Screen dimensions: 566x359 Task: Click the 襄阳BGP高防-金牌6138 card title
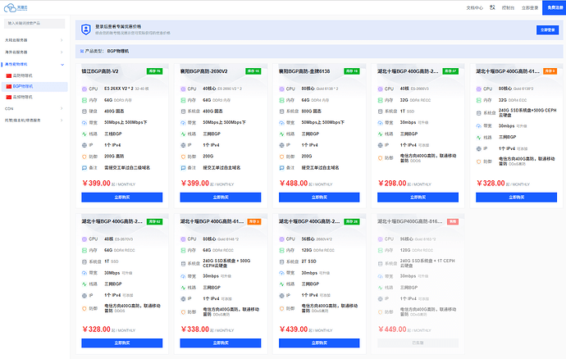pyautogui.click(x=304, y=71)
